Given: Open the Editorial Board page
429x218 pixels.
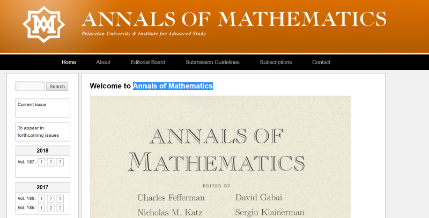Looking at the screenshot, I should [147, 63].
